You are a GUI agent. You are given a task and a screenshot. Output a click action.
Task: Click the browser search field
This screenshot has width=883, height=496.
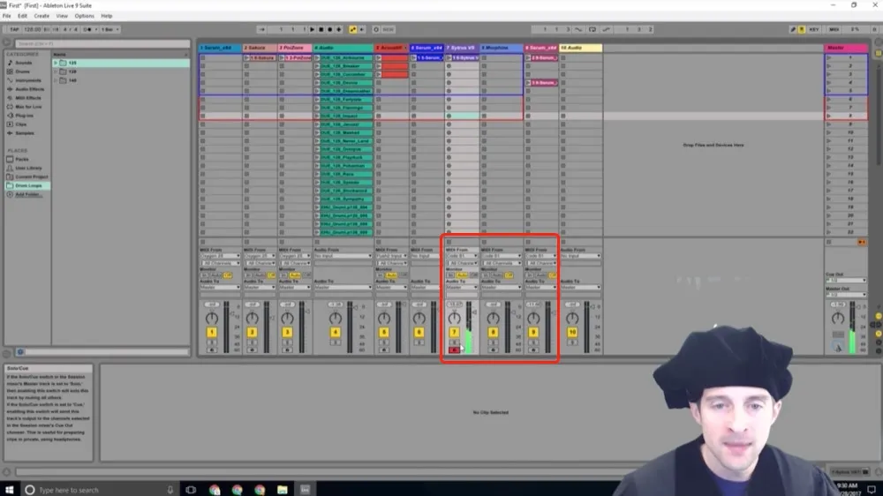click(x=102, y=43)
